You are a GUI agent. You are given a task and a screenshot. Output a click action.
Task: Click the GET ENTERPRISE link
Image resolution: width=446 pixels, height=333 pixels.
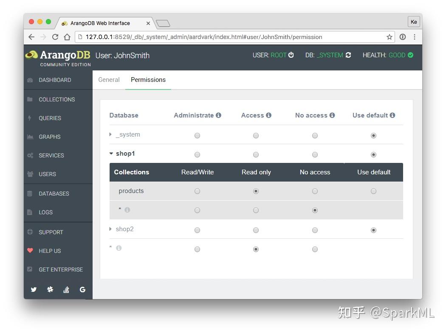point(61,269)
